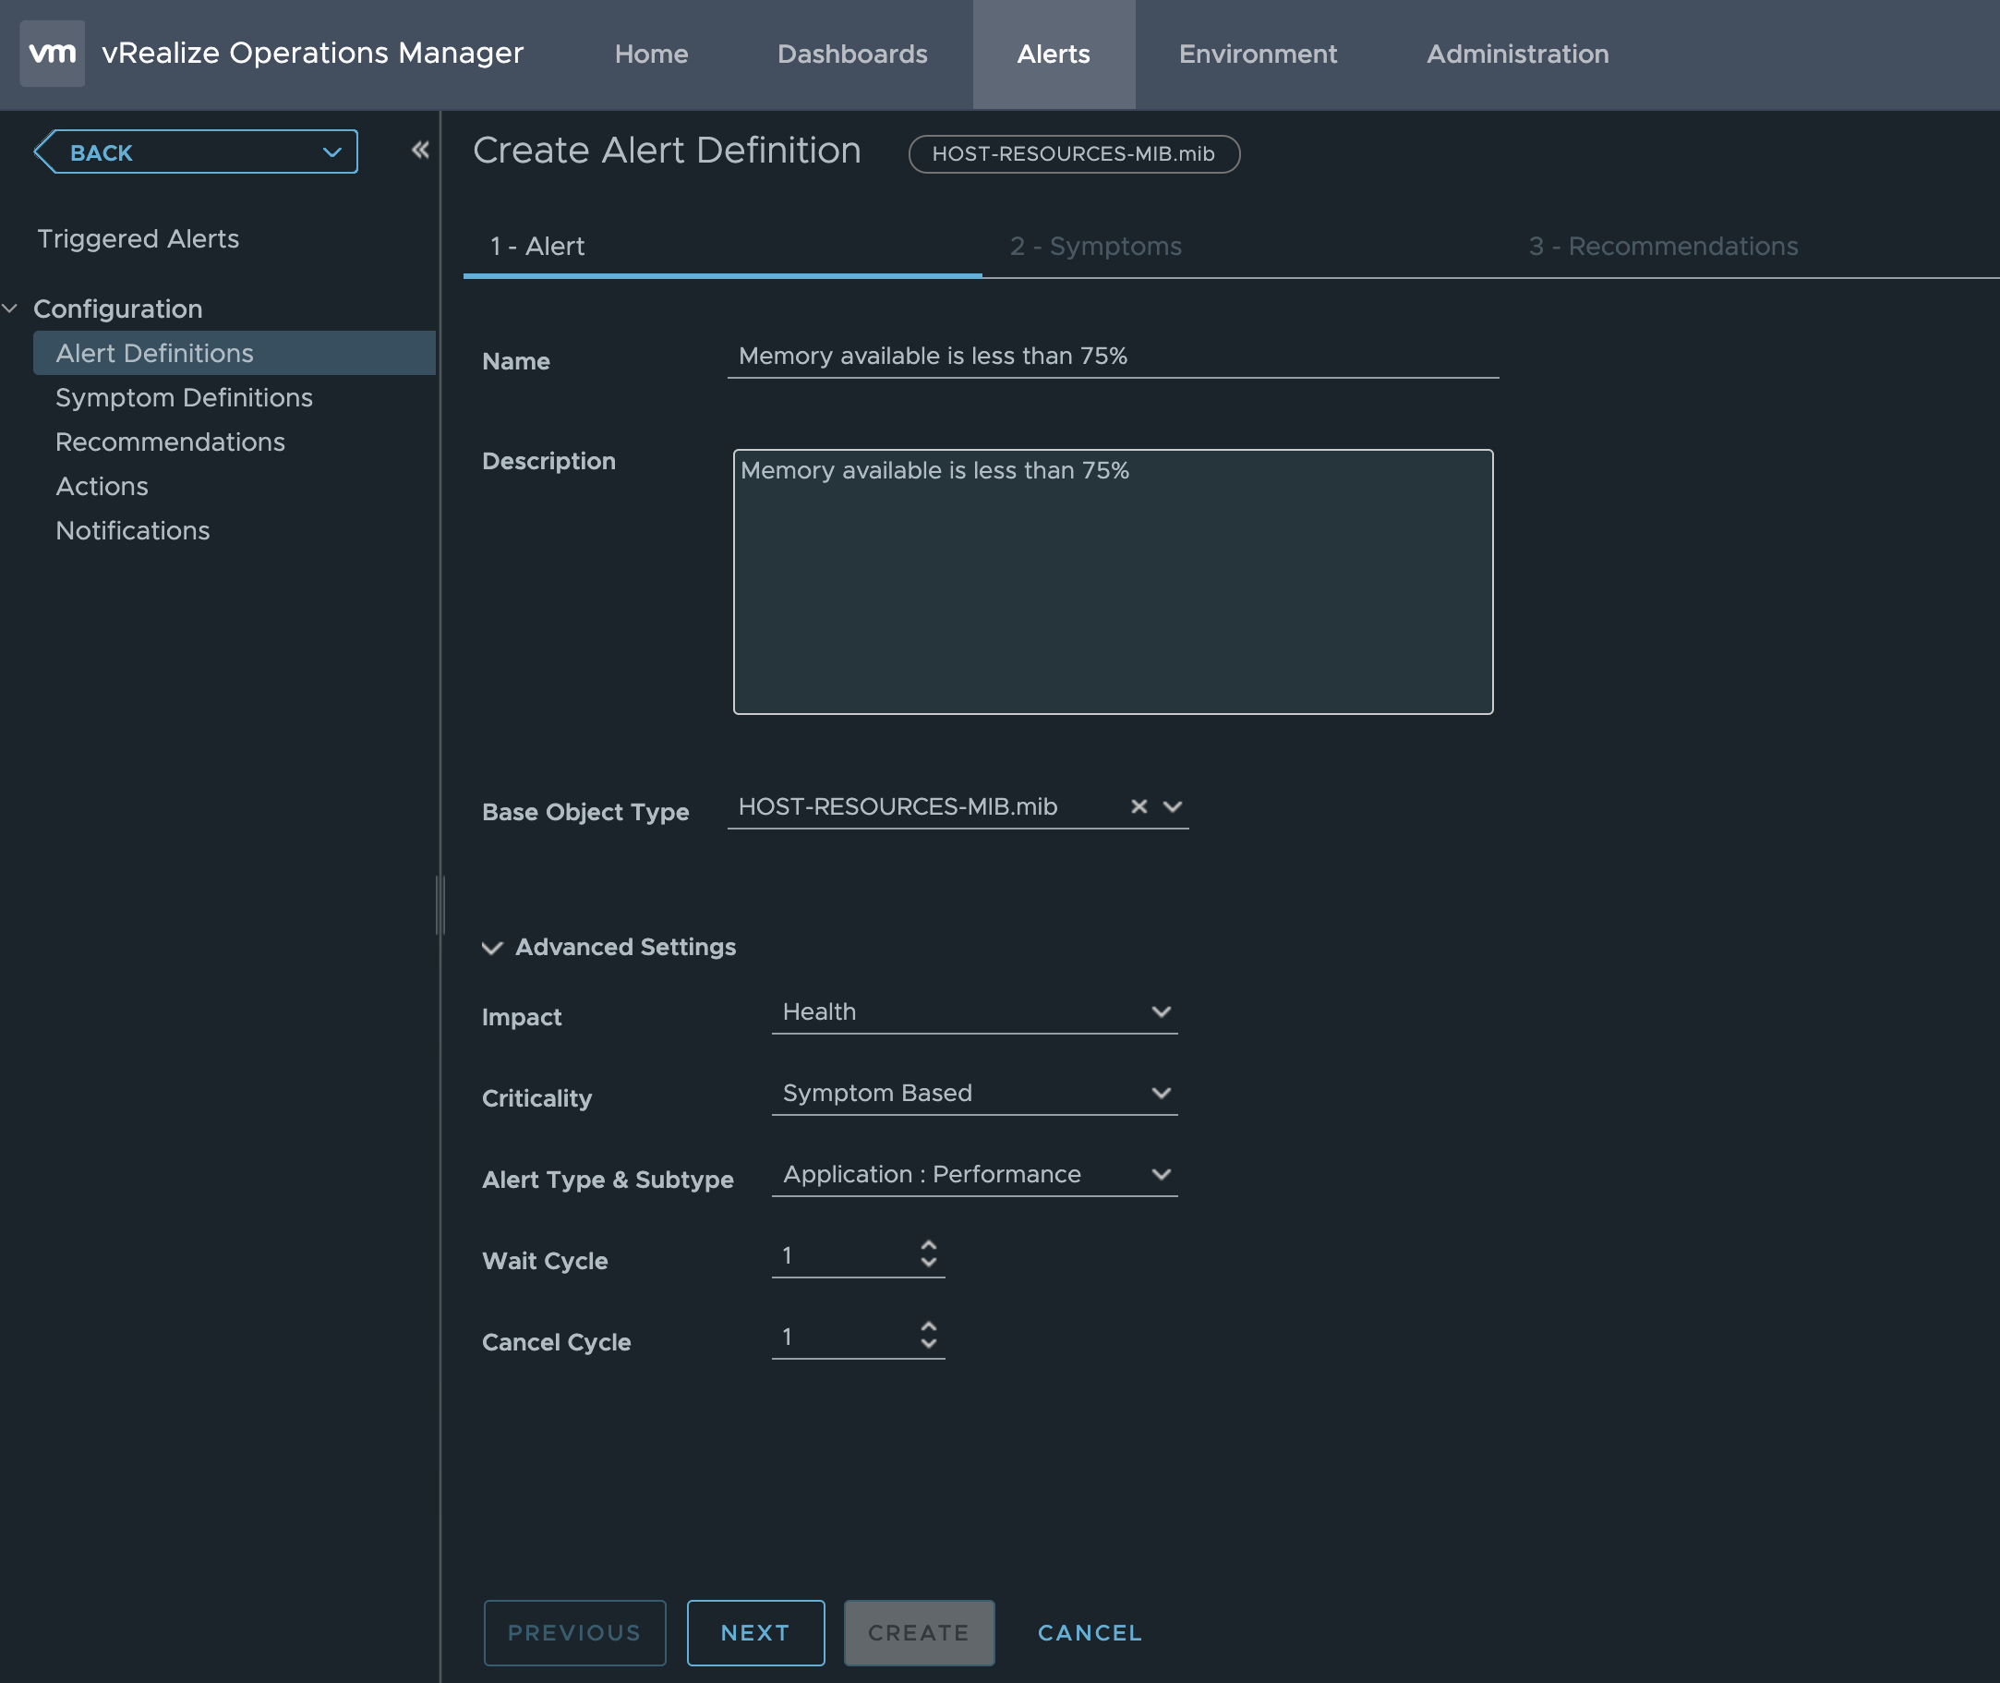Select Actions in sidebar
Image resolution: width=2000 pixels, height=1683 pixels.
(102, 487)
